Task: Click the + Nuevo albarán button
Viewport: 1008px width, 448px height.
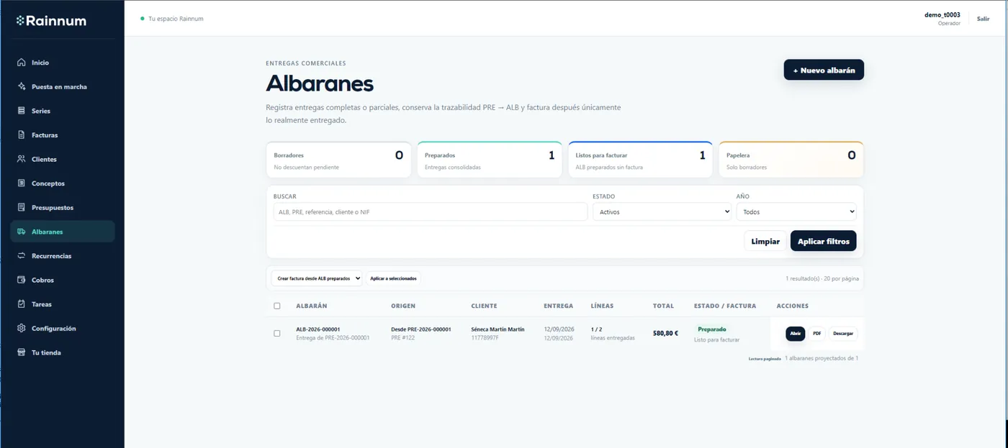Action: point(824,70)
